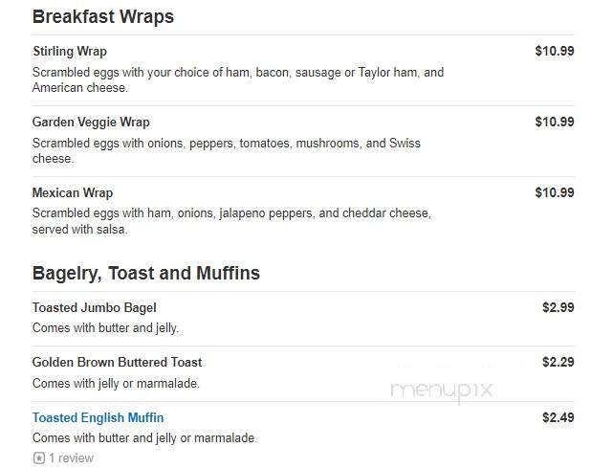Image resolution: width=613 pixels, height=469 pixels.
Task: Open the 1 review link
Action: tap(71, 458)
